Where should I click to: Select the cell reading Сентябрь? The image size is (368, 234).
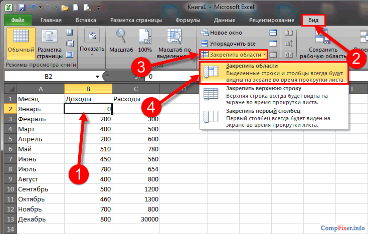pos(41,189)
